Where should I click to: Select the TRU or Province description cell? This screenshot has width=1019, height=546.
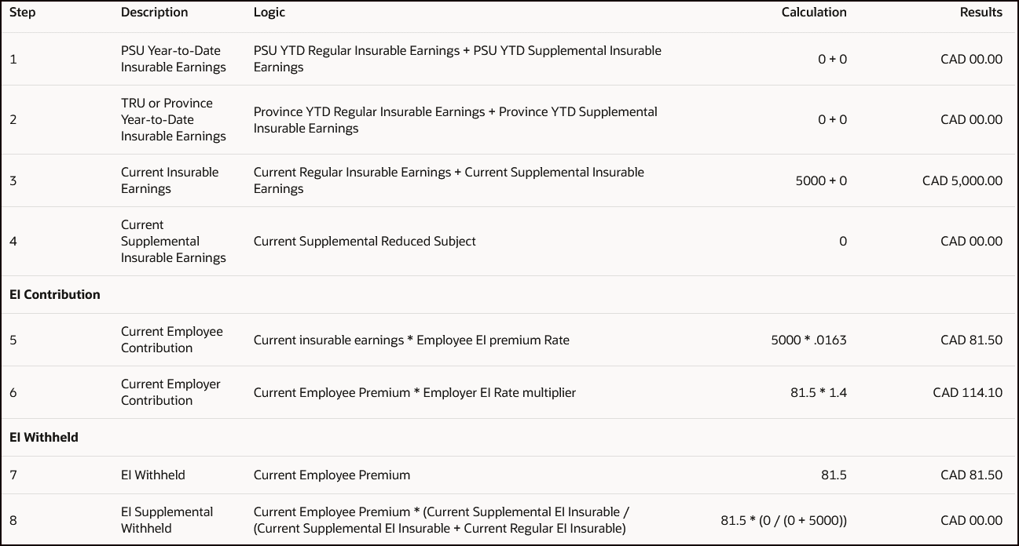tap(174, 119)
